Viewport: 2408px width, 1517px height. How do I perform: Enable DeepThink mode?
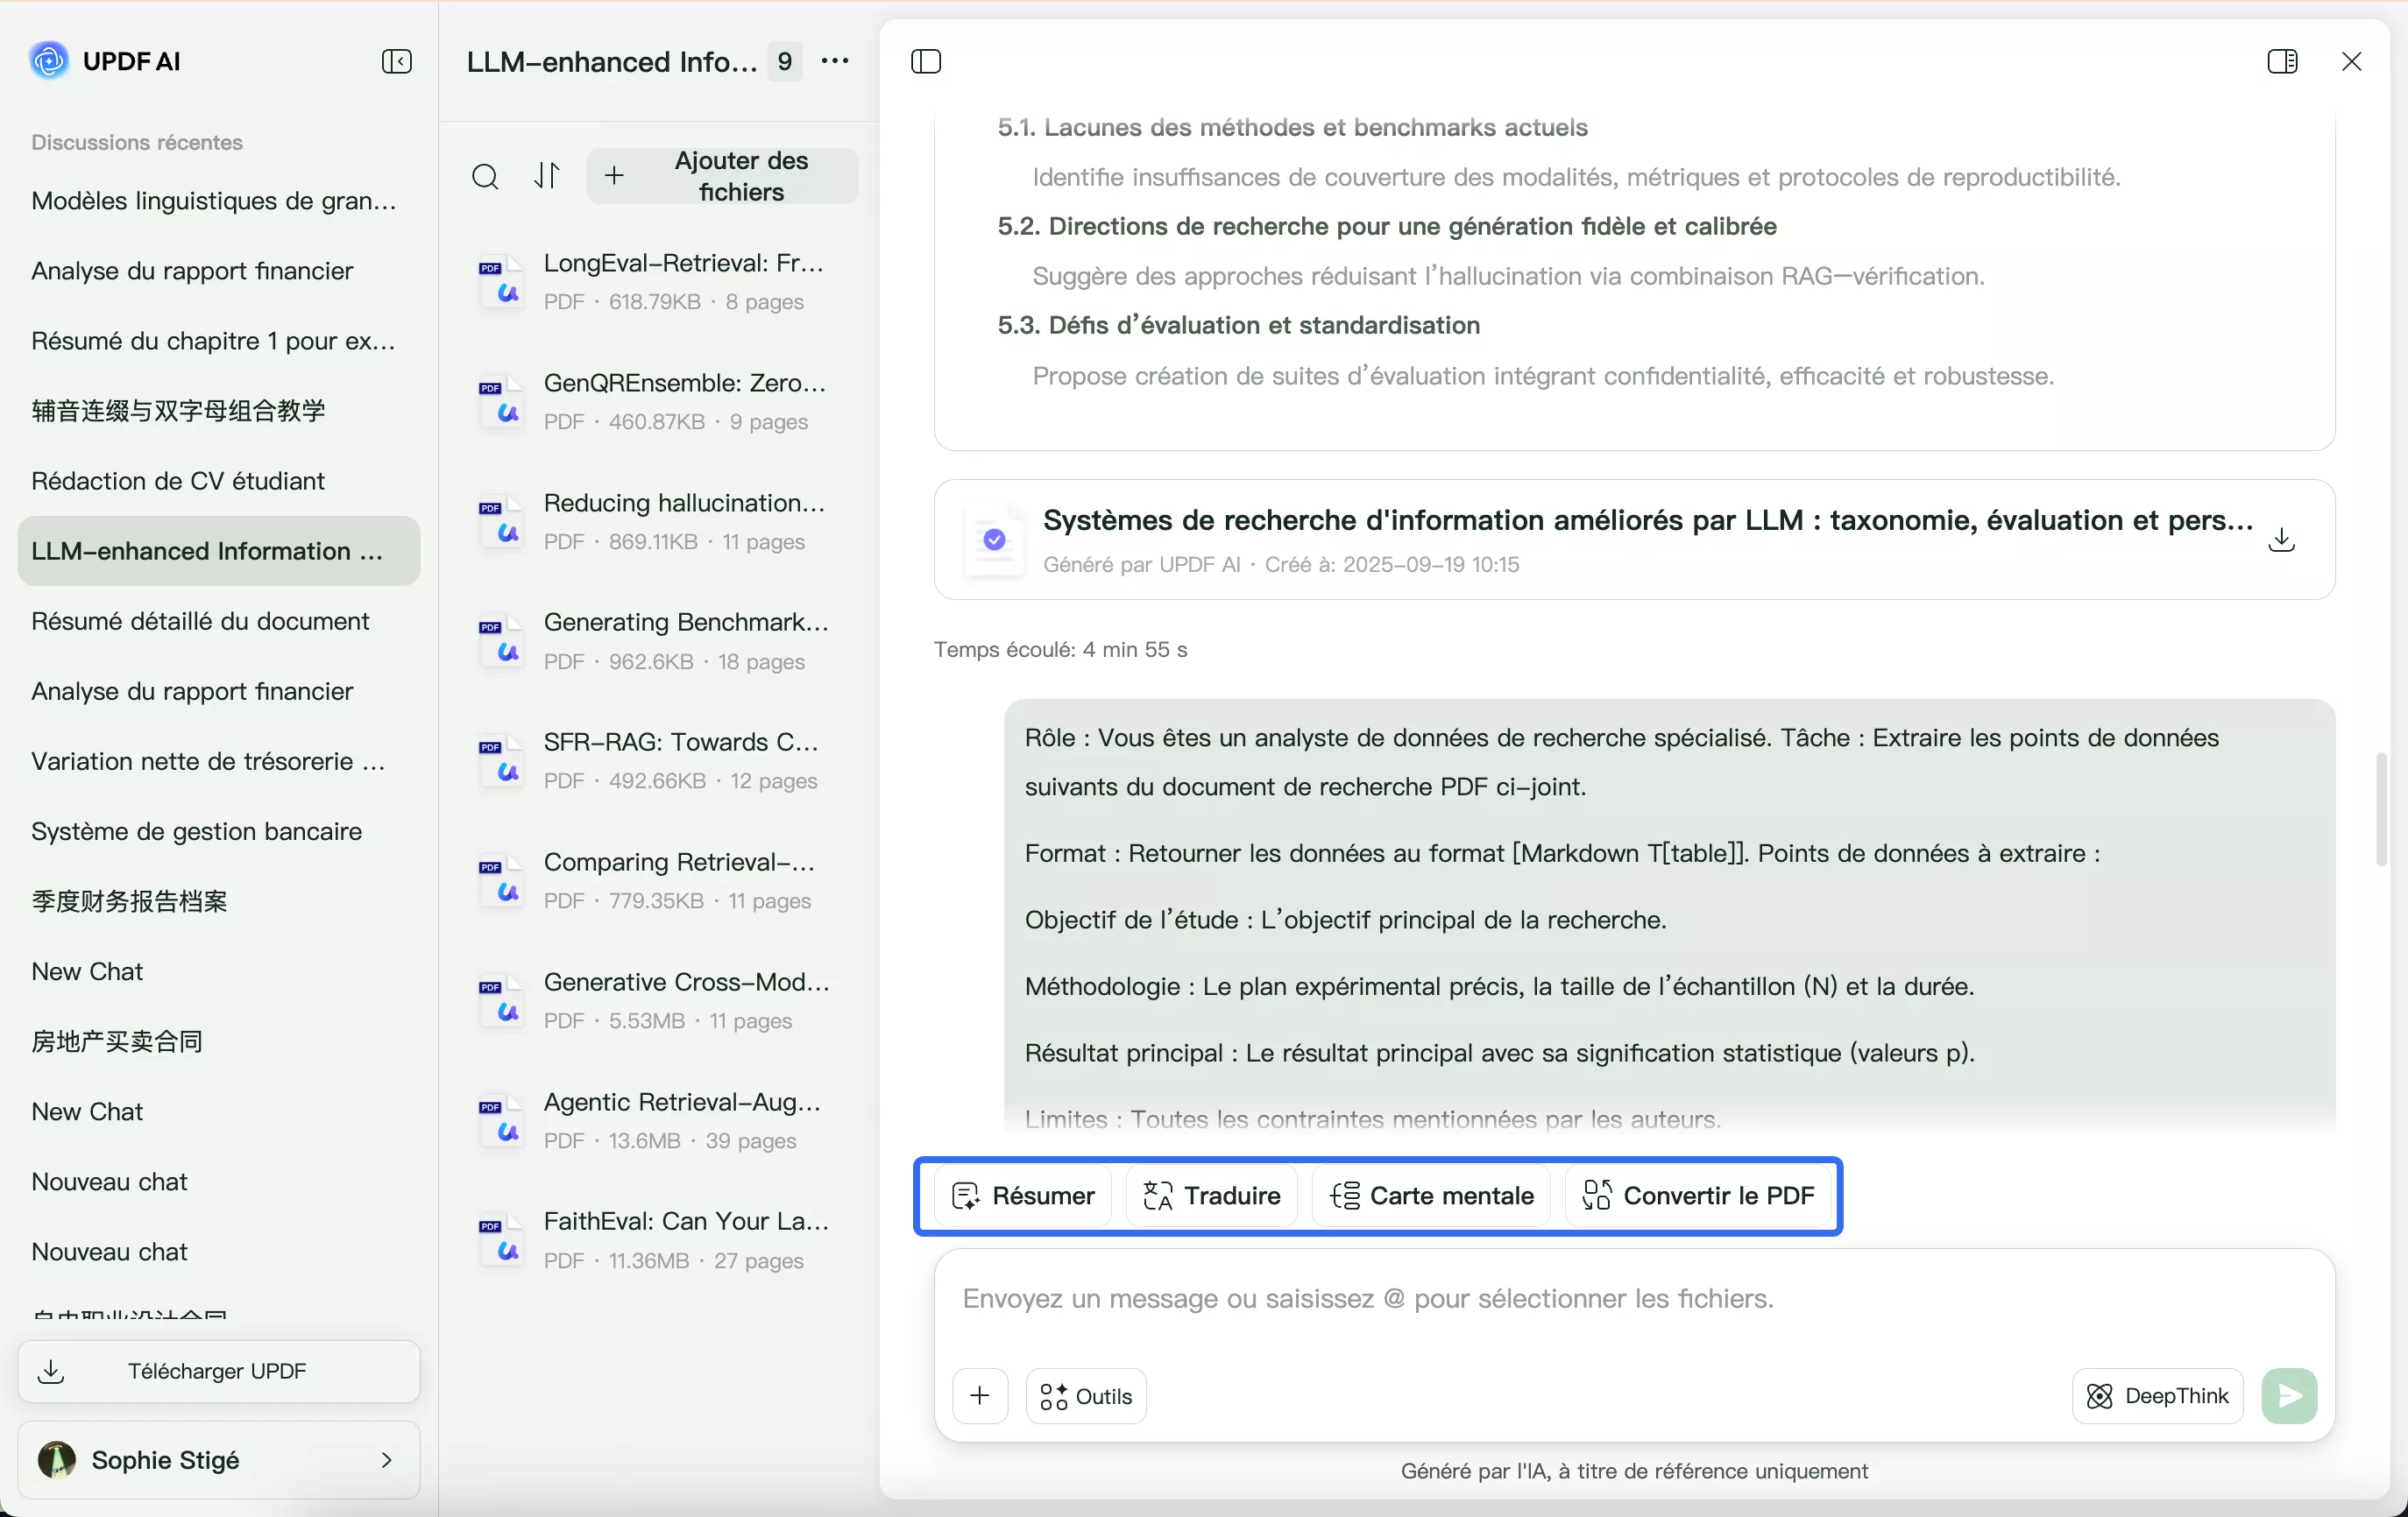[x=2157, y=1395]
